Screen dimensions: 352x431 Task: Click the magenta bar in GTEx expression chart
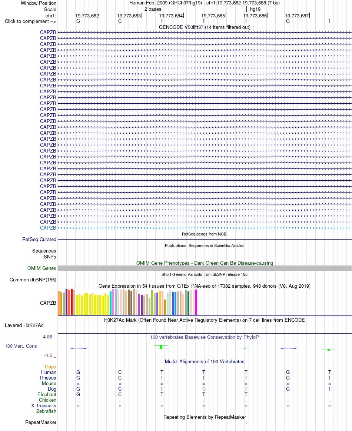196,303
